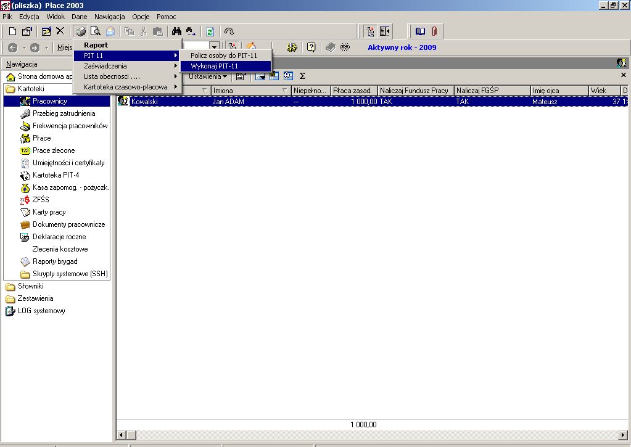Image resolution: width=631 pixels, height=447 pixels.
Task: Open the Ustawienia dropdown
Action: [x=208, y=76]
